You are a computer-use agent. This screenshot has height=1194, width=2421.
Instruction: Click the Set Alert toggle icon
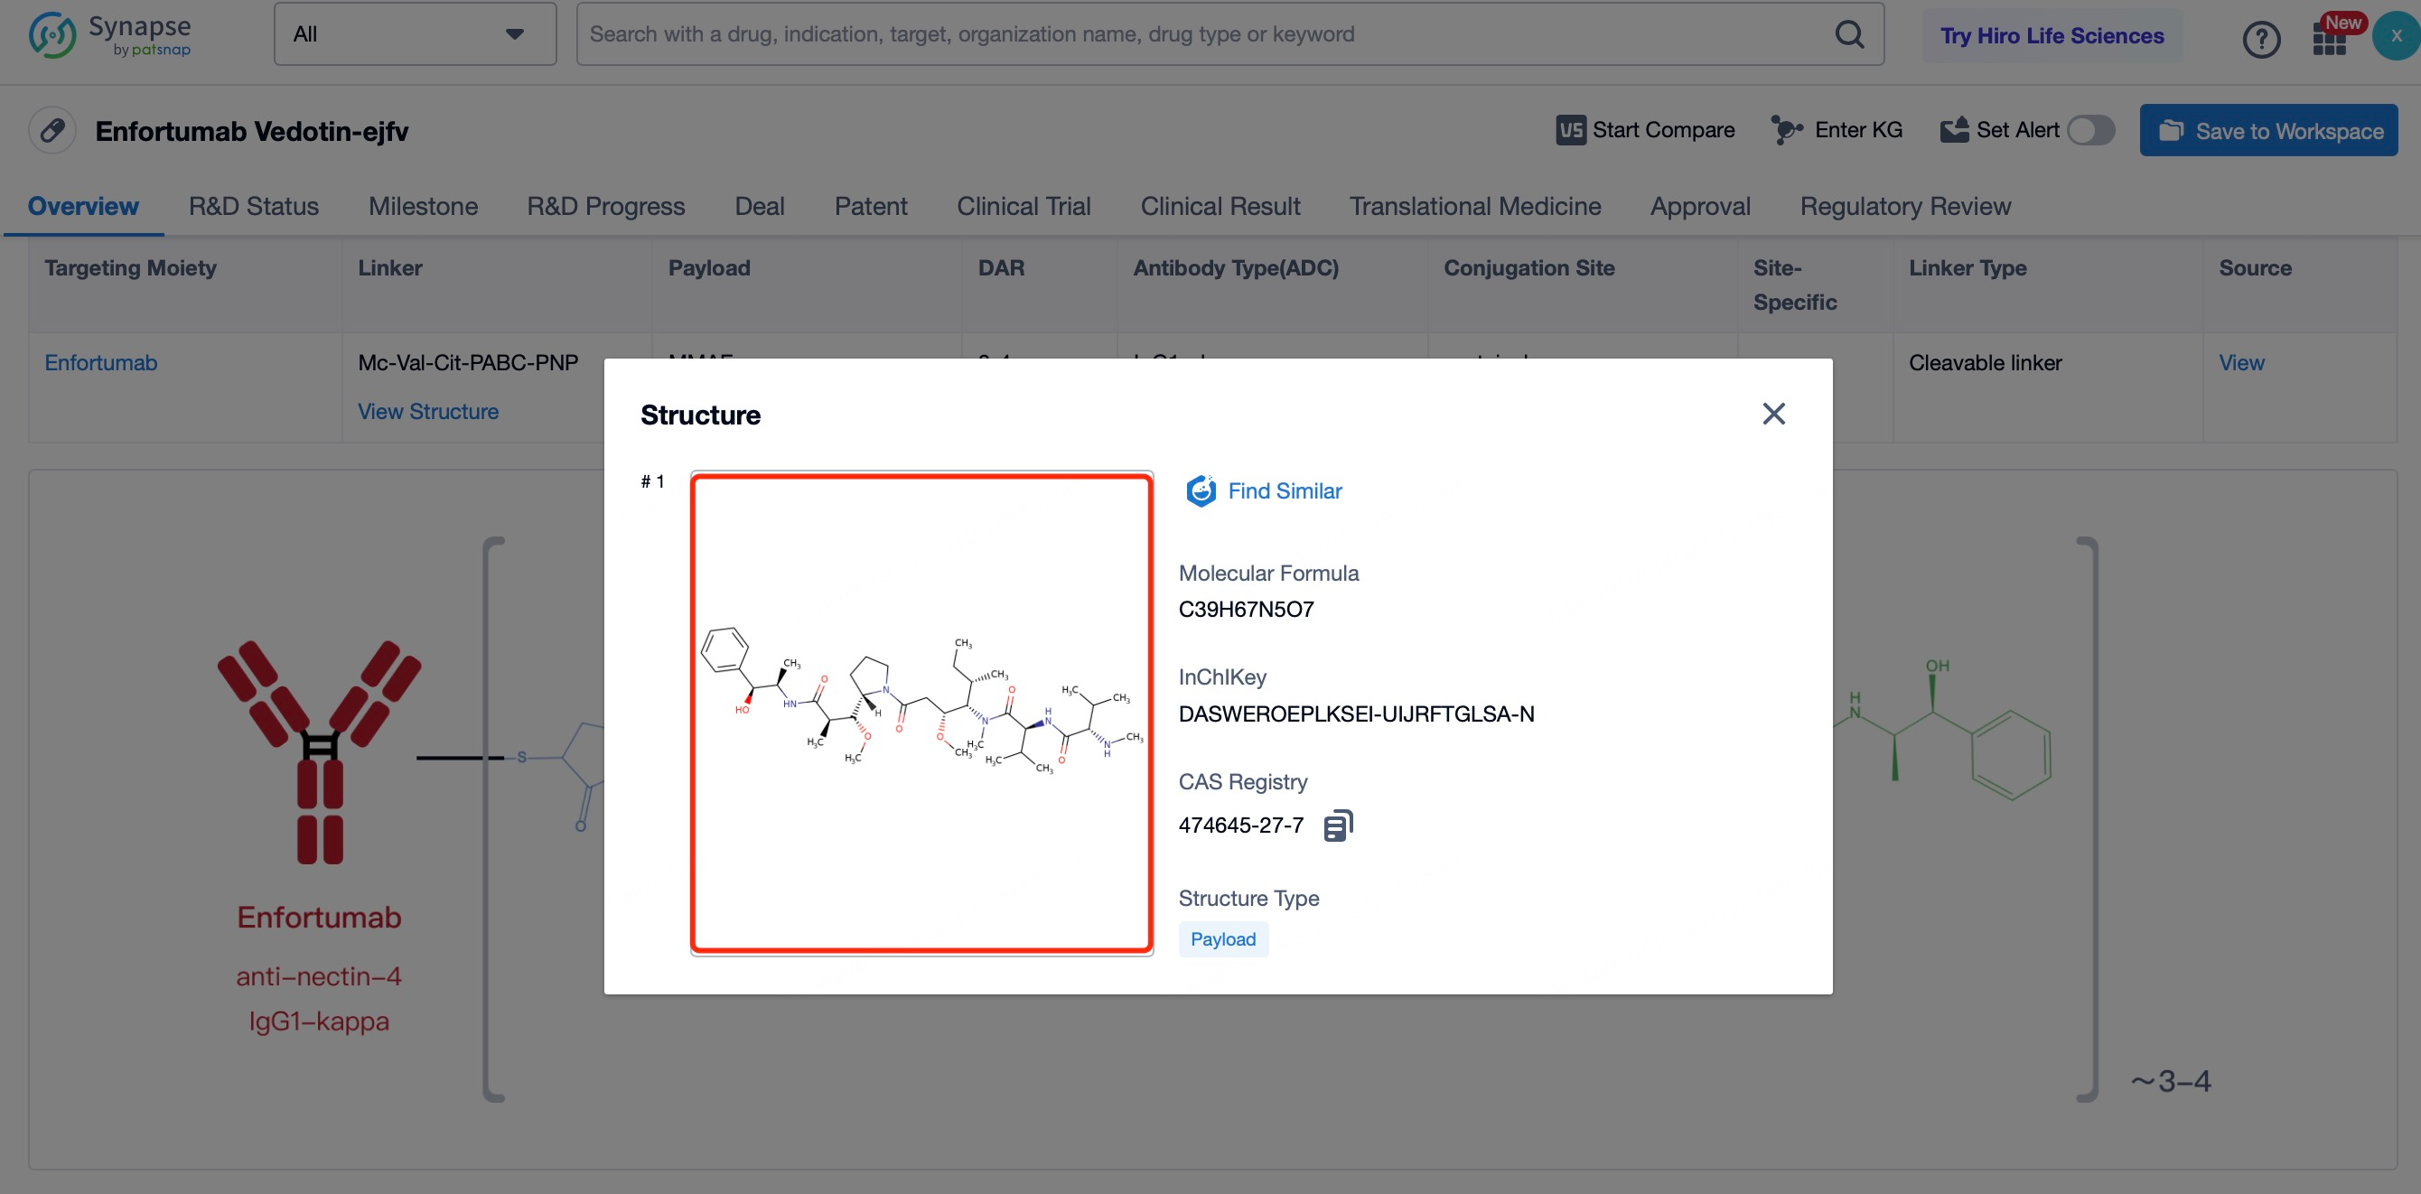tap(2094, 130)
